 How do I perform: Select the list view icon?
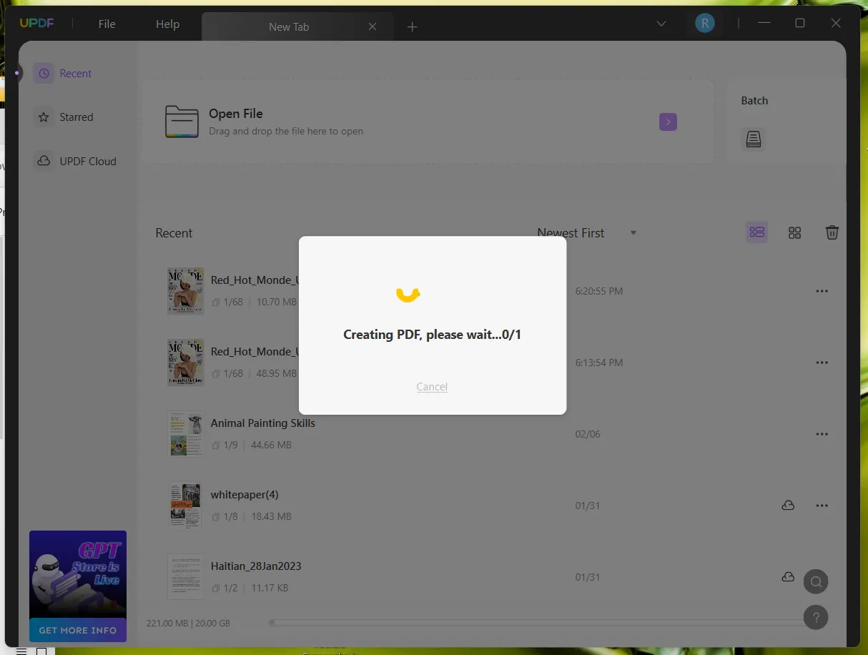coord(756,232)
